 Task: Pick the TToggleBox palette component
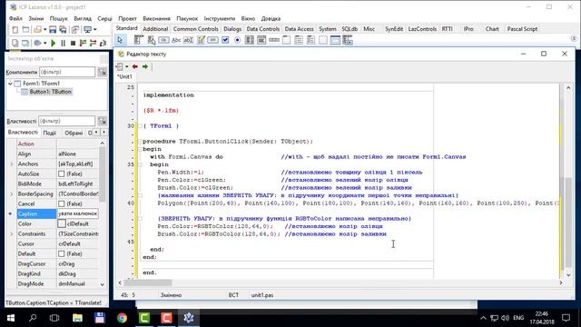(212, 40)
